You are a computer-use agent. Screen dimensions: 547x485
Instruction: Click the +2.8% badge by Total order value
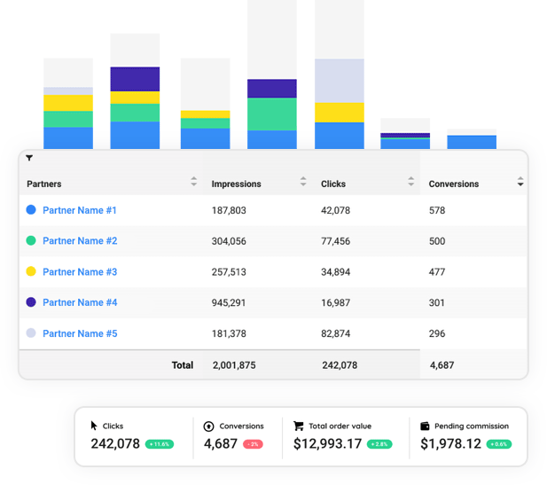coord(379,444)
